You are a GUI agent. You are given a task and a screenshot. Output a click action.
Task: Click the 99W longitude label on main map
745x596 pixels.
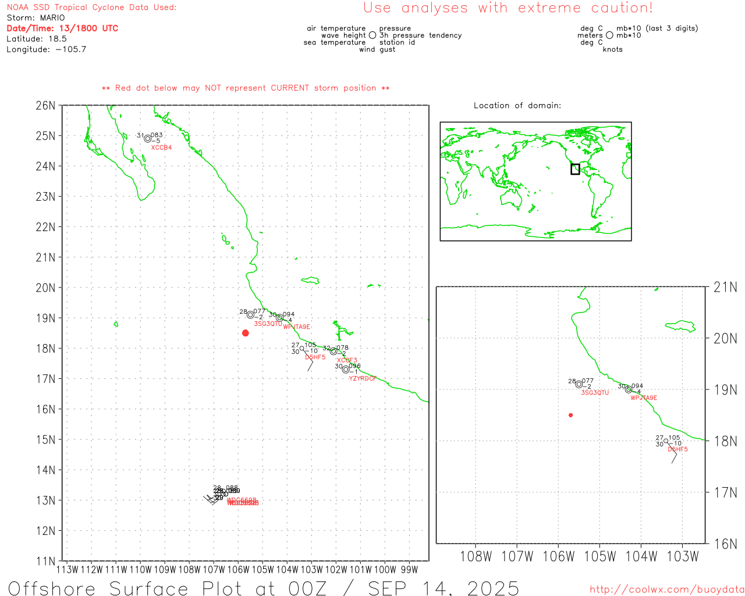[409, 570]
